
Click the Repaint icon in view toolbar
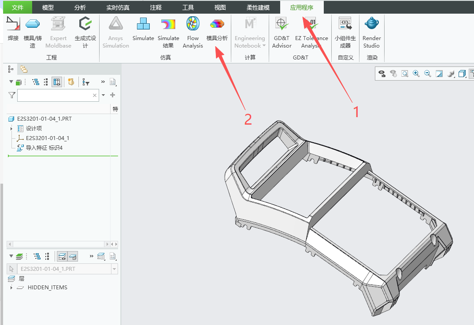tap(439, 74)
